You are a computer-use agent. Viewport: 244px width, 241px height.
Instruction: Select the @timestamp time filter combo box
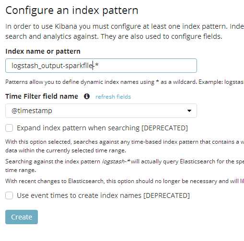point(101,111)
